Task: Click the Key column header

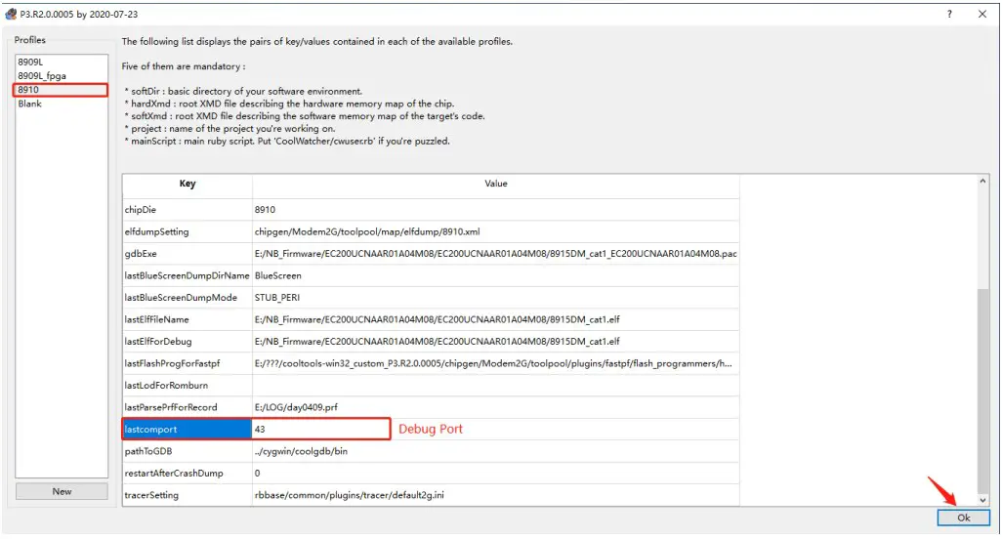Action: point(188,184)
